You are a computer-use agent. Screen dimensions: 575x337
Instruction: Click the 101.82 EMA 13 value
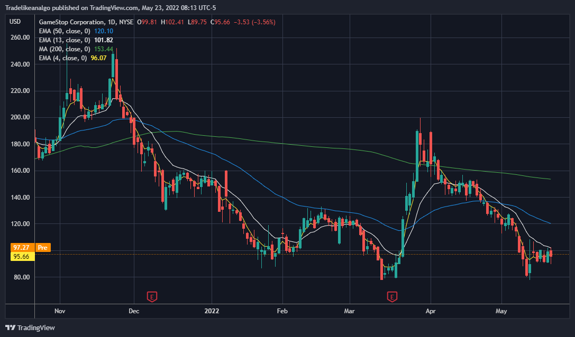104,40
